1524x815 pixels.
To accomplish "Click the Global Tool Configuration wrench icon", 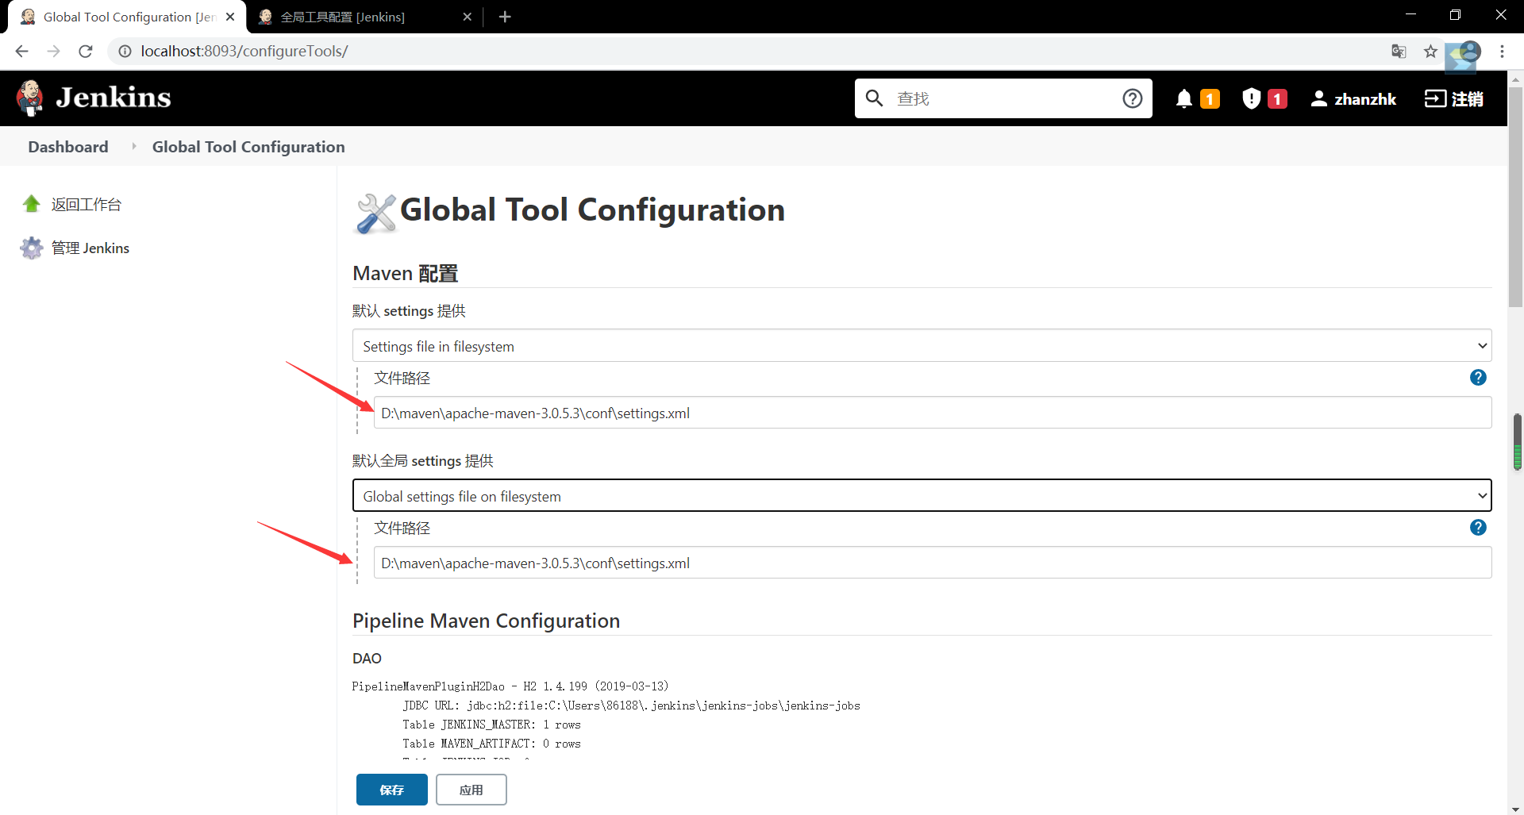I will tap(375, 213).
